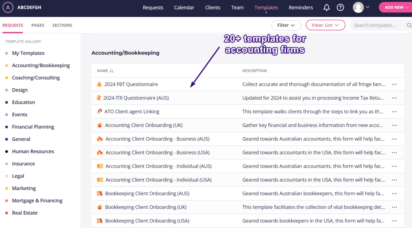The width and height of the screenshot is (412, 228).
Task: Open the 2024 FBT Questionnaire template
Action: click(131, 84)
